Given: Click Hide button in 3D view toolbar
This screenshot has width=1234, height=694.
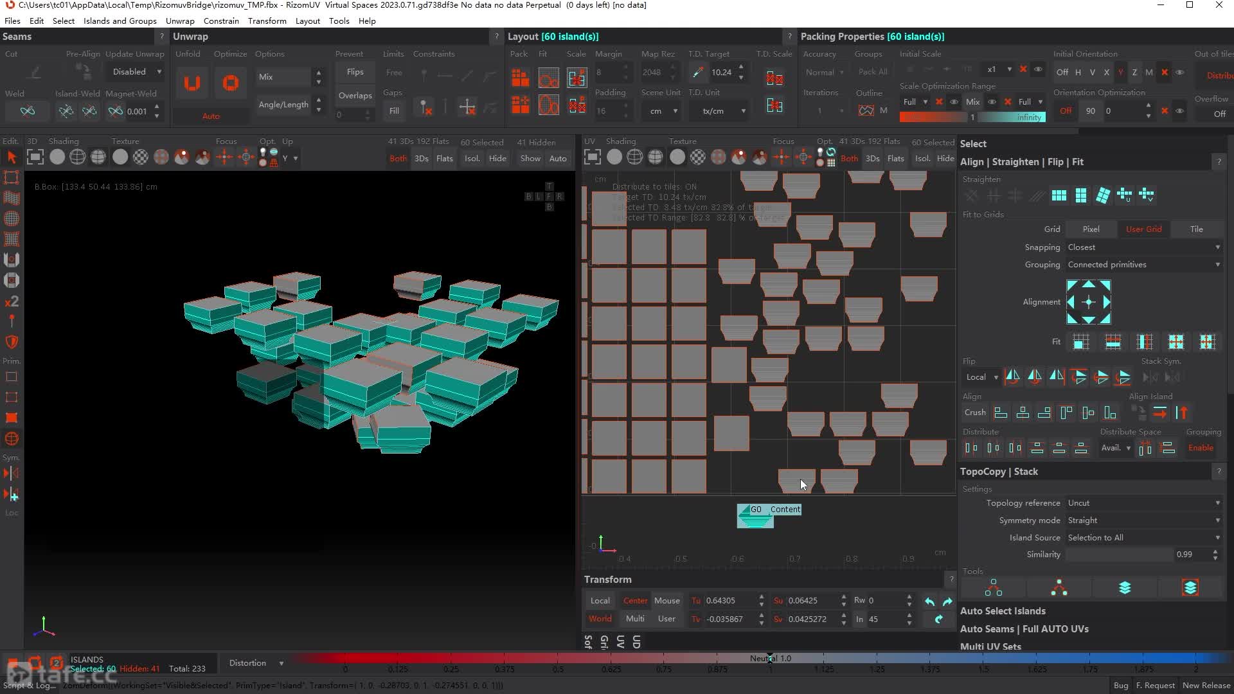Looking at the screenshot, I should (497, 159).
